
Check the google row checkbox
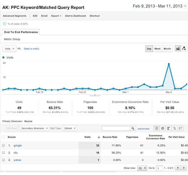click(x=3, y=145)
